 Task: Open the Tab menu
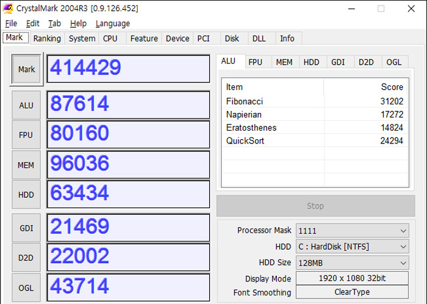coord(54,23)
